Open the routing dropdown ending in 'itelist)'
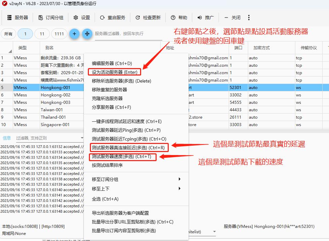 pyautogui.click(x=214, y=232)
